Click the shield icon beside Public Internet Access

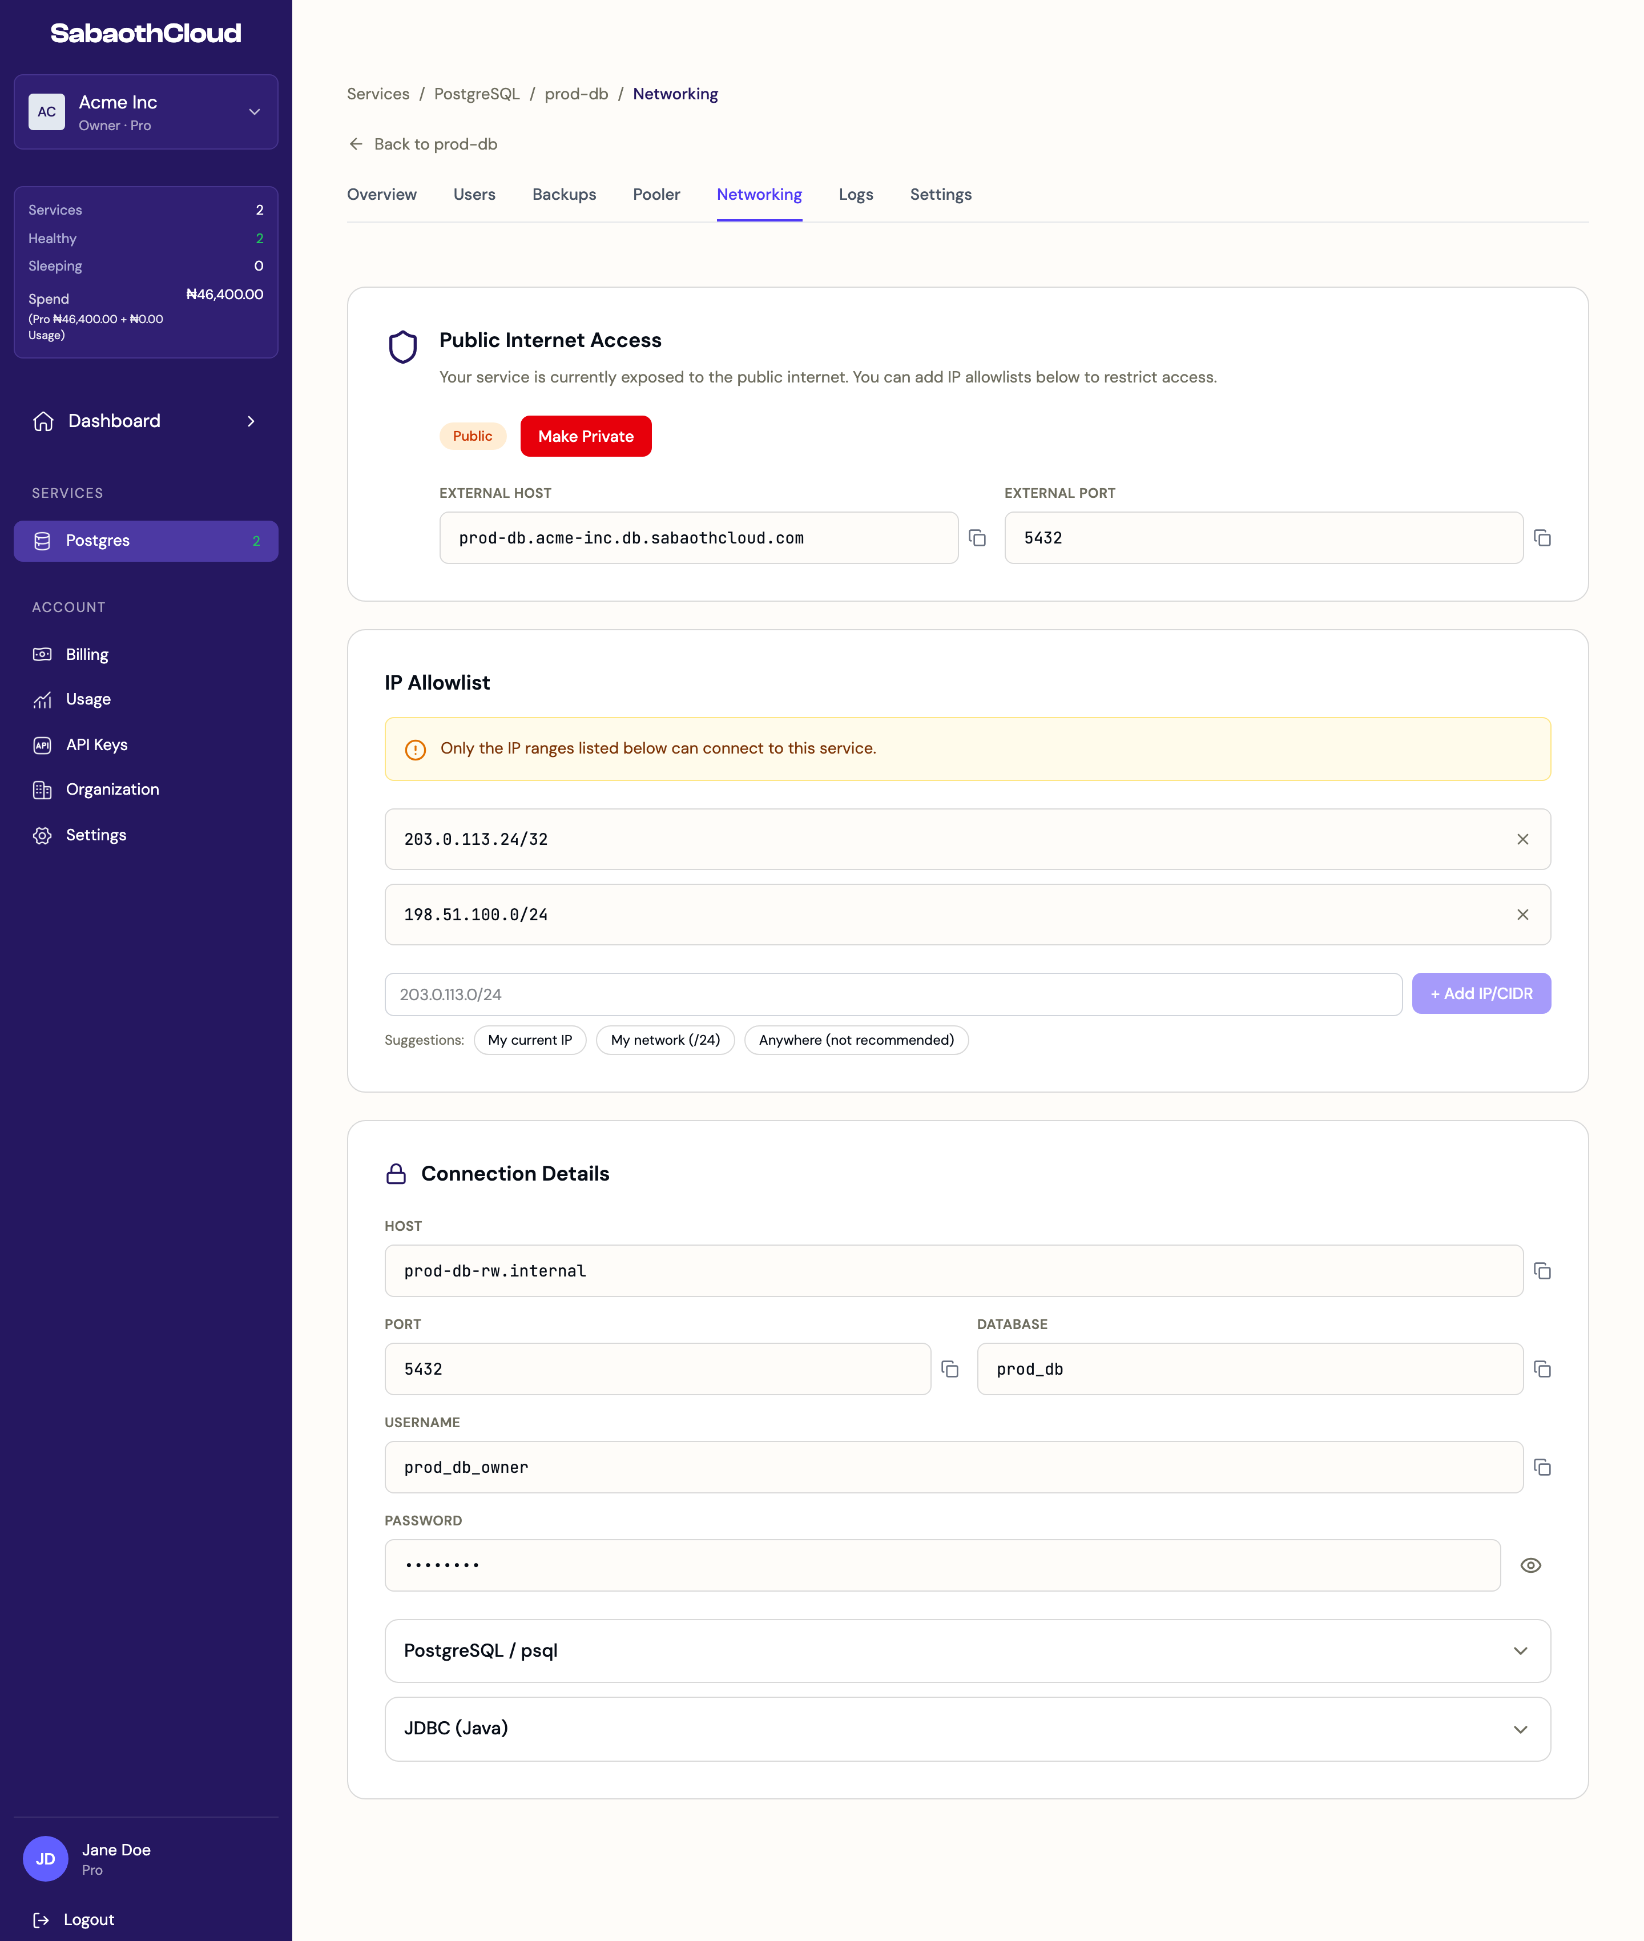coord(402,347)
